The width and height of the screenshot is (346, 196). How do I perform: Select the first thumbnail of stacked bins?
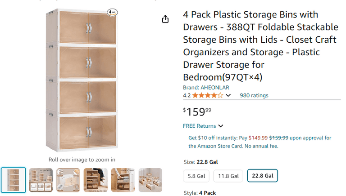tap(14, 180)
